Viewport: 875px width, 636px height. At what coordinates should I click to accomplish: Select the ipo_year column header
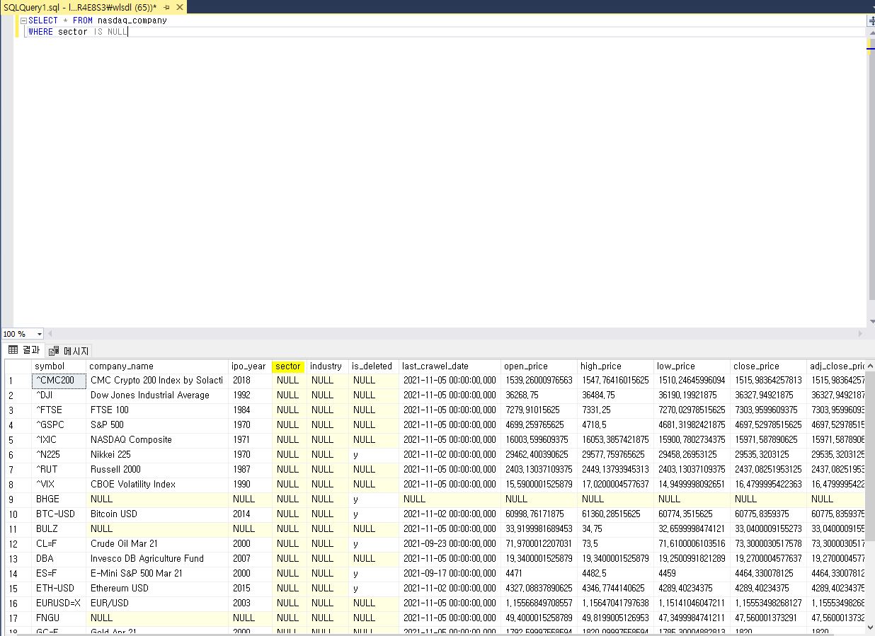click(x=249, y=366)
